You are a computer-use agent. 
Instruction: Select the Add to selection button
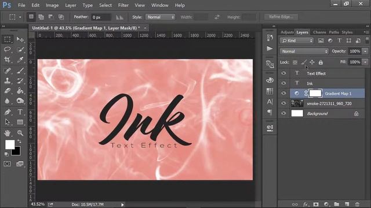click(41, 17)
